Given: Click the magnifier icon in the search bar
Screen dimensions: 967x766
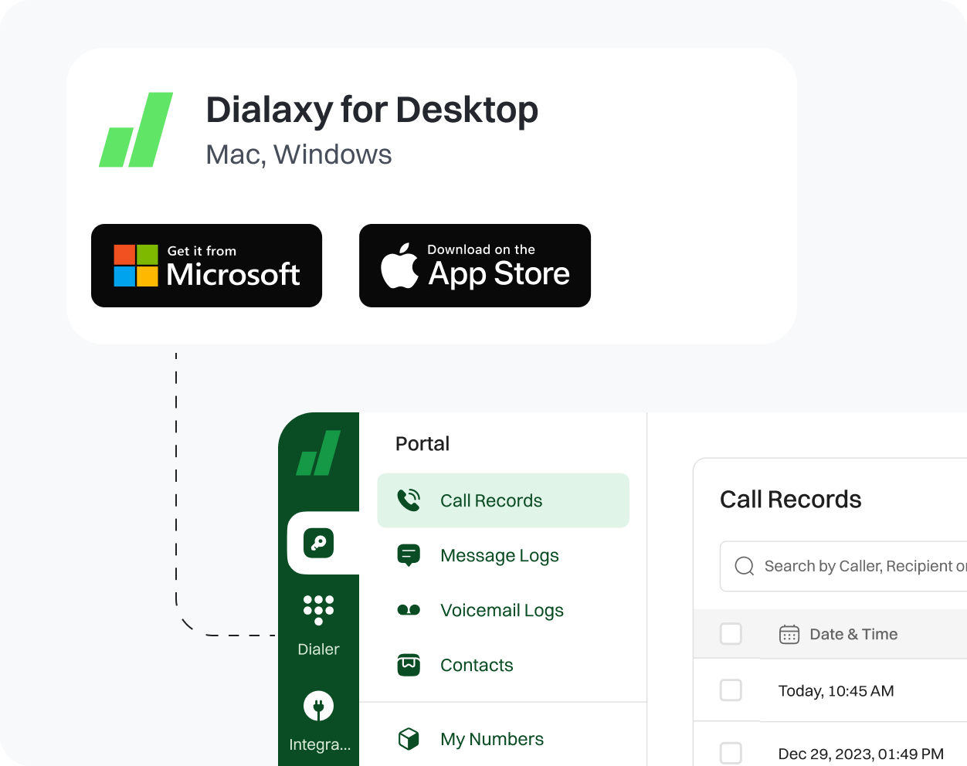Looking at the screenshot, I should [744, 566].
